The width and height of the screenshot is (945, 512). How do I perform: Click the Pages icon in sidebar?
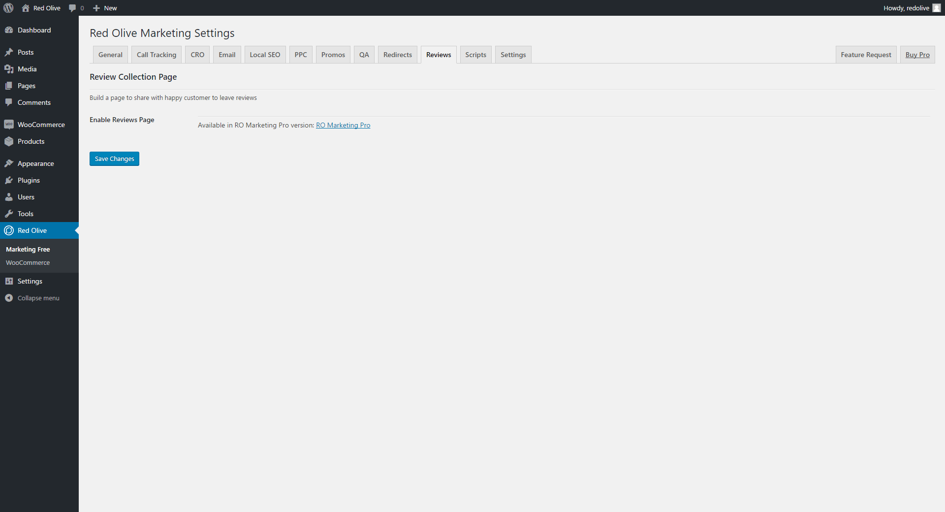9,86
